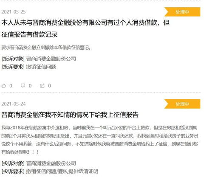The width and height of the screenshot is (212, 183).
Task: Open complaint titled 晋商消费金融在我不知情
Action: pyautogui.click(x=70, y=115)
